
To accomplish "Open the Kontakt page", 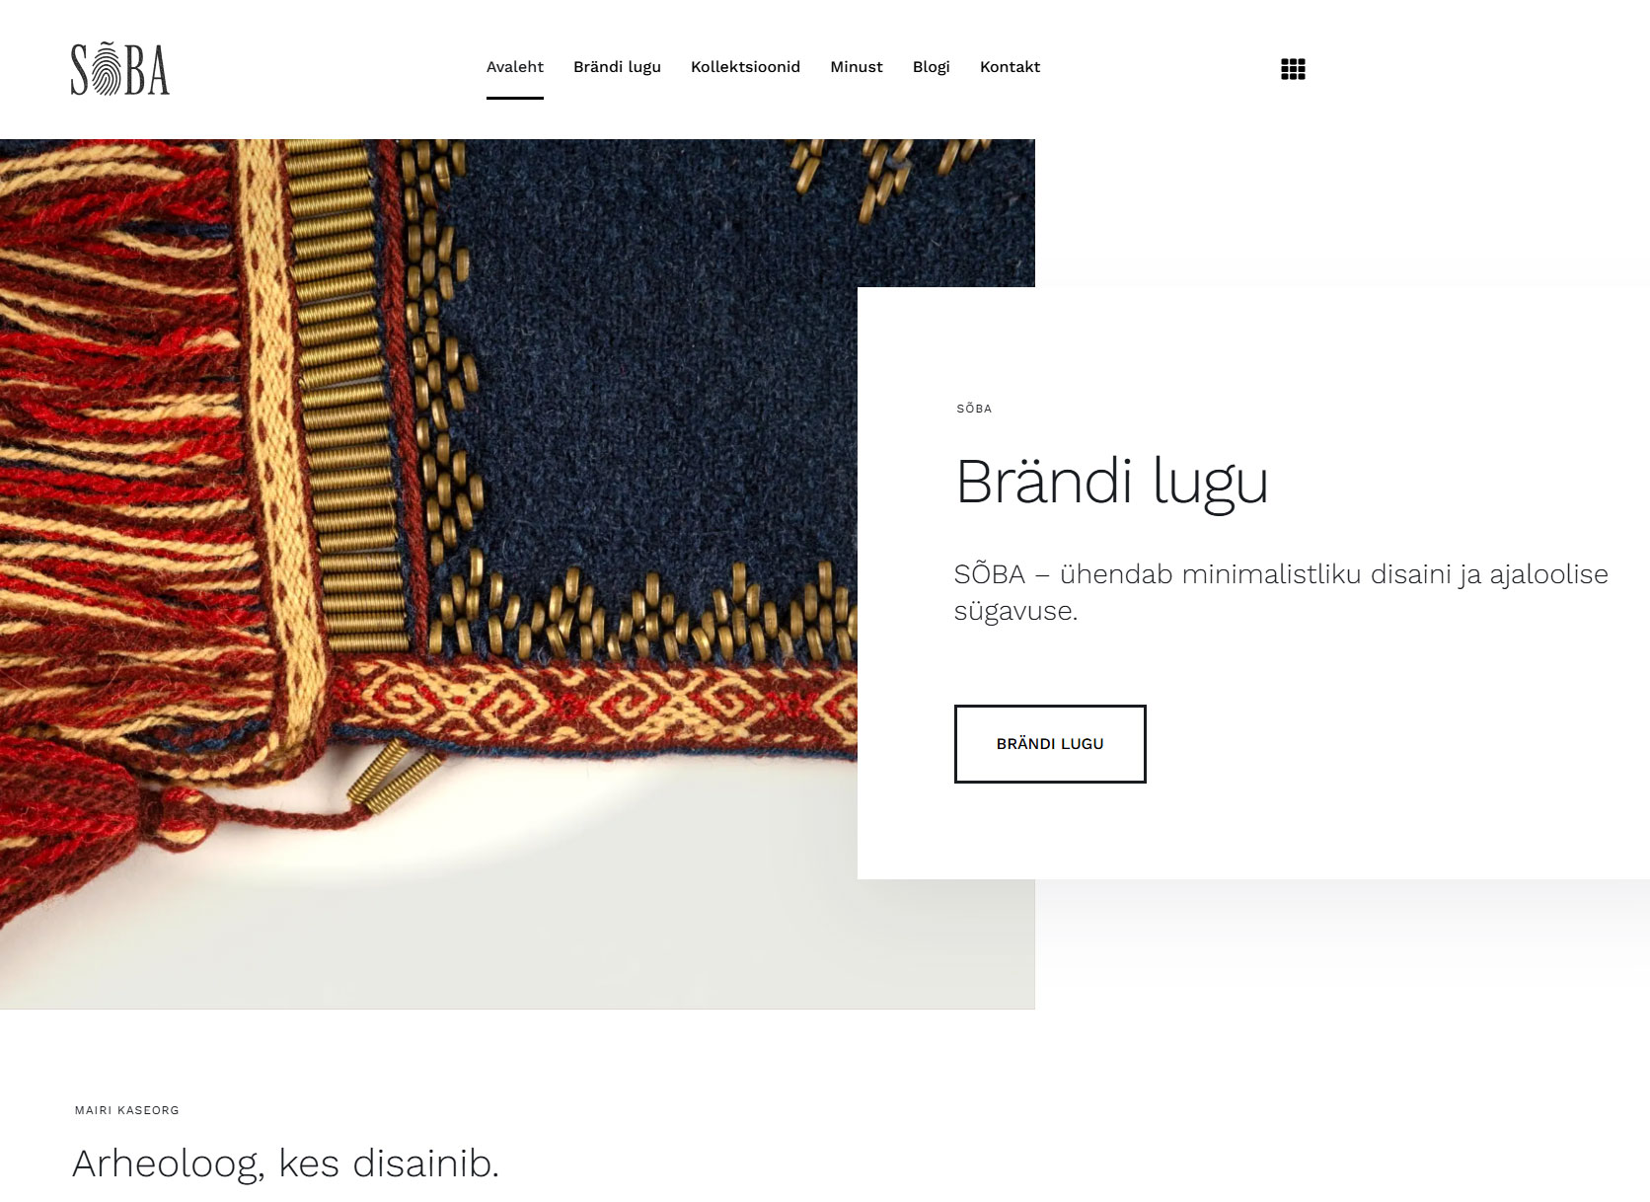I will [1010, 67].
